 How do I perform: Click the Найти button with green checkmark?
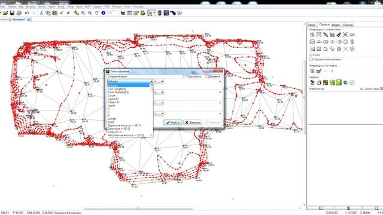click(x=173, y=122)
